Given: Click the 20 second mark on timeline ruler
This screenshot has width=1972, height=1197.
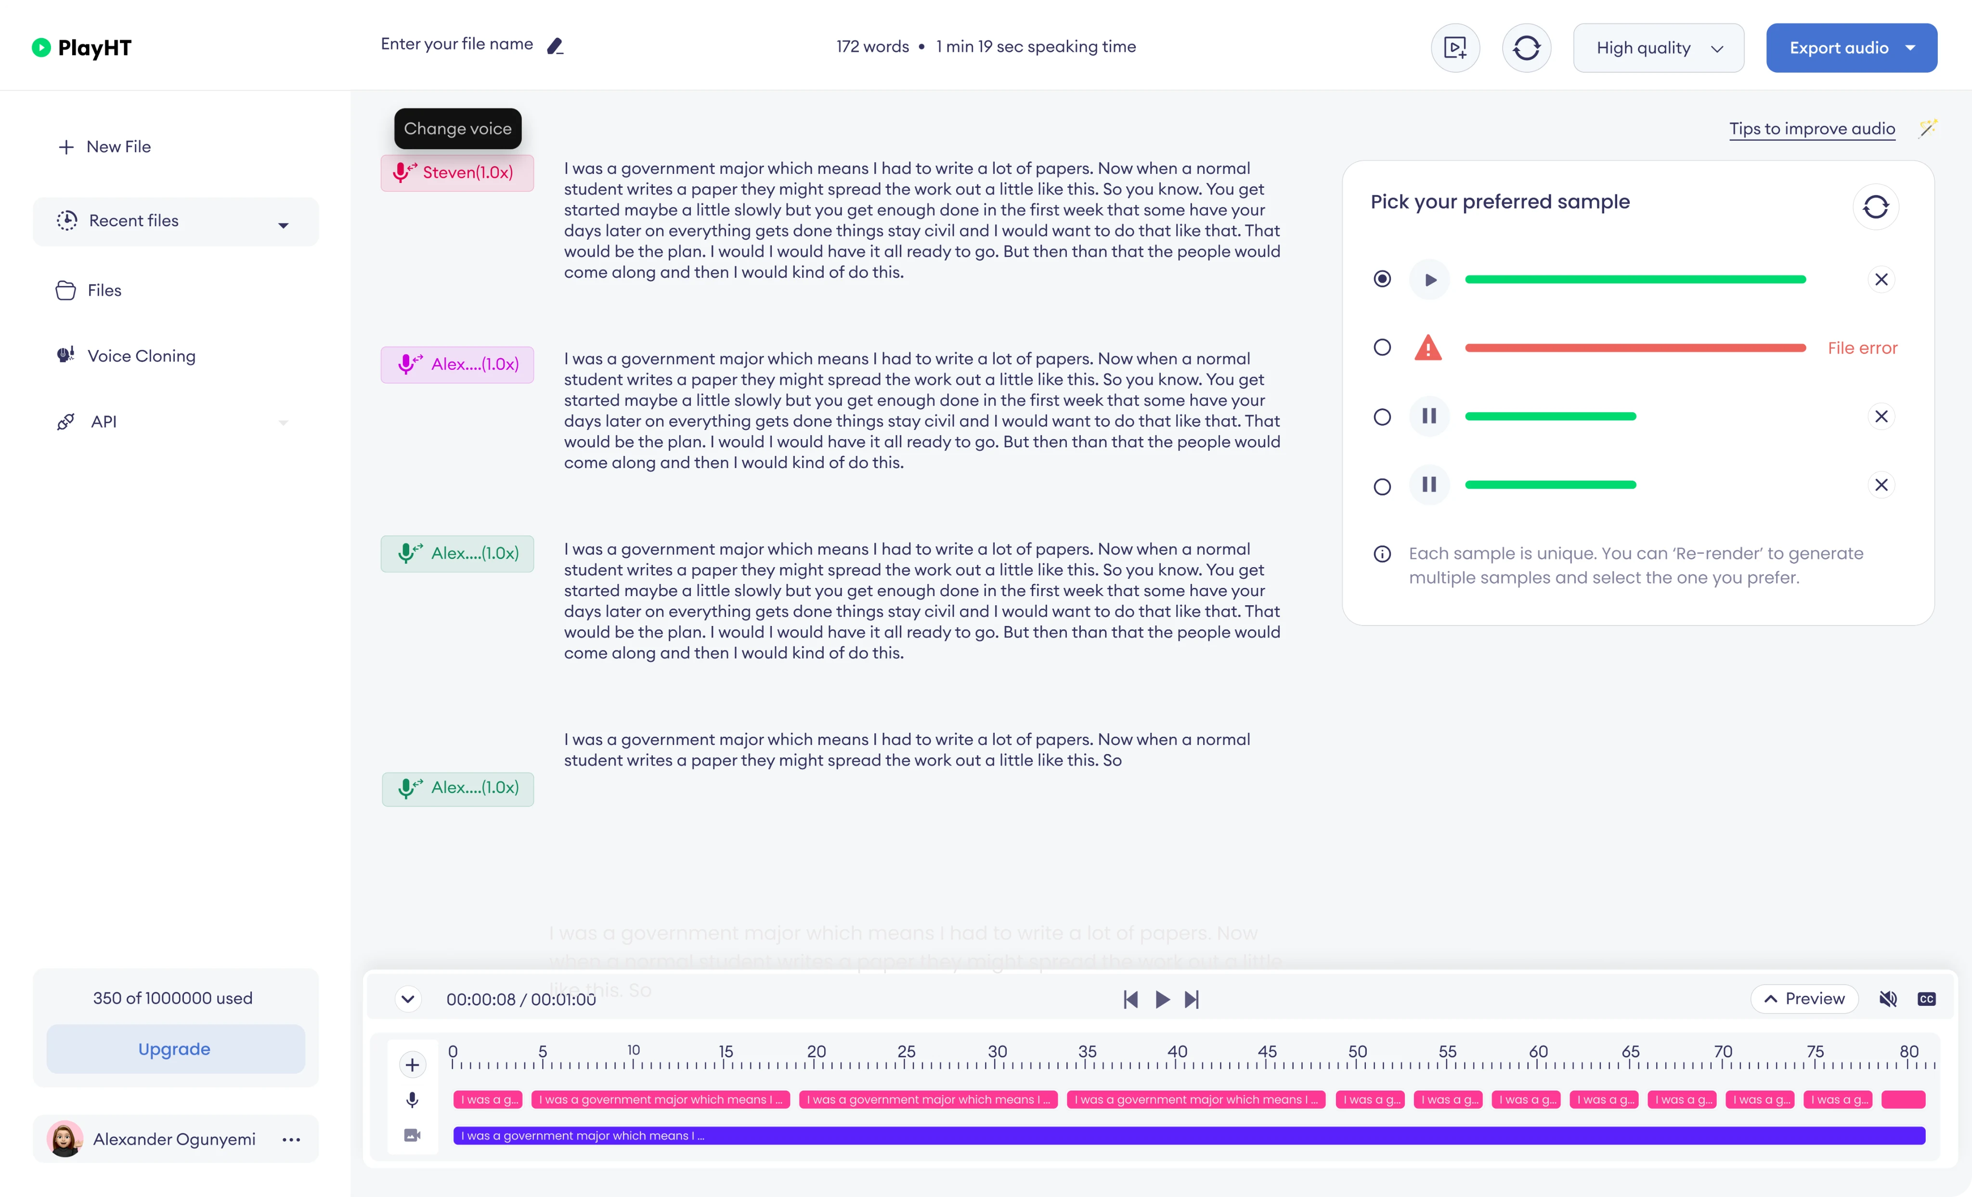Looking at the screenshot, I should click(x=817, y=1052).
